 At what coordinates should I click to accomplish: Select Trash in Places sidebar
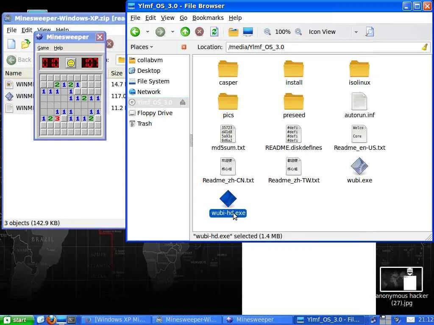(144, 124)
